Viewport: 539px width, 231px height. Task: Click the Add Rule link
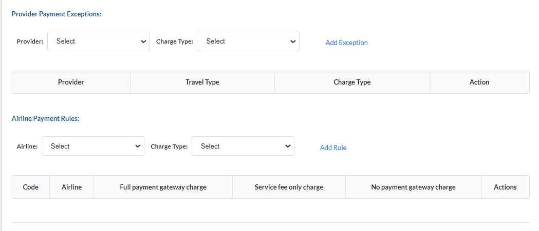333,148
